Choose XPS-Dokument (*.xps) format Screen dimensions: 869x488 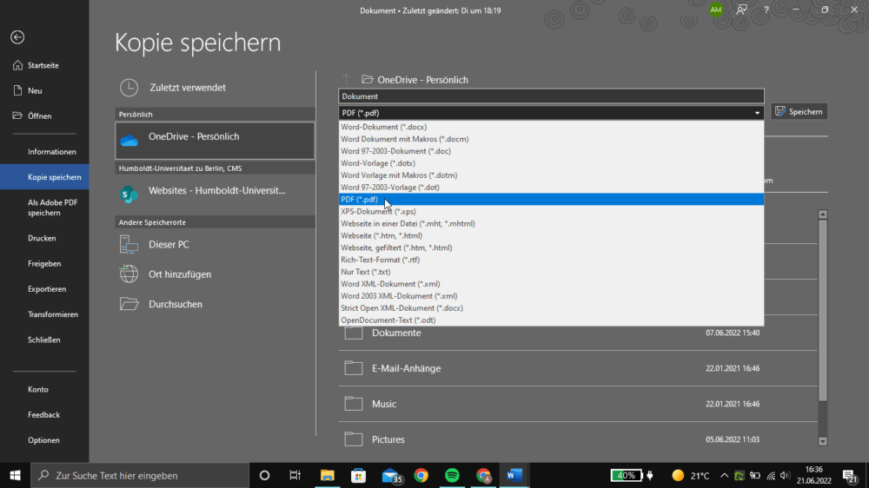click(551, 212)
